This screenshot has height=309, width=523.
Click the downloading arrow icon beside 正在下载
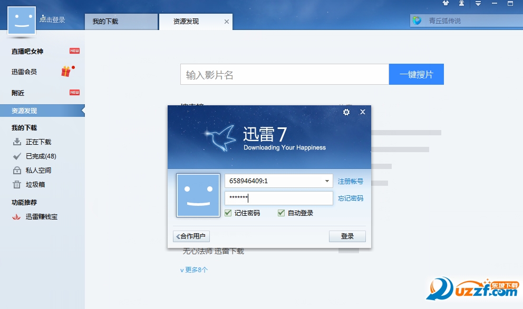[17, 142]
